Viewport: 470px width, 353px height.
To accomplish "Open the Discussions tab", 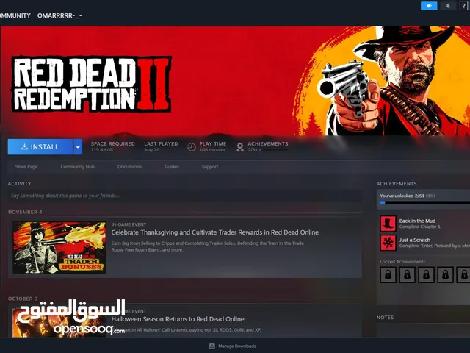I will 129,167.
